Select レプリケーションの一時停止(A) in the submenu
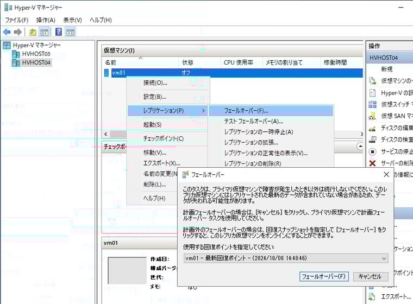Image resolution: width=413 pixels, height=304 pixels. pos(271,132)
